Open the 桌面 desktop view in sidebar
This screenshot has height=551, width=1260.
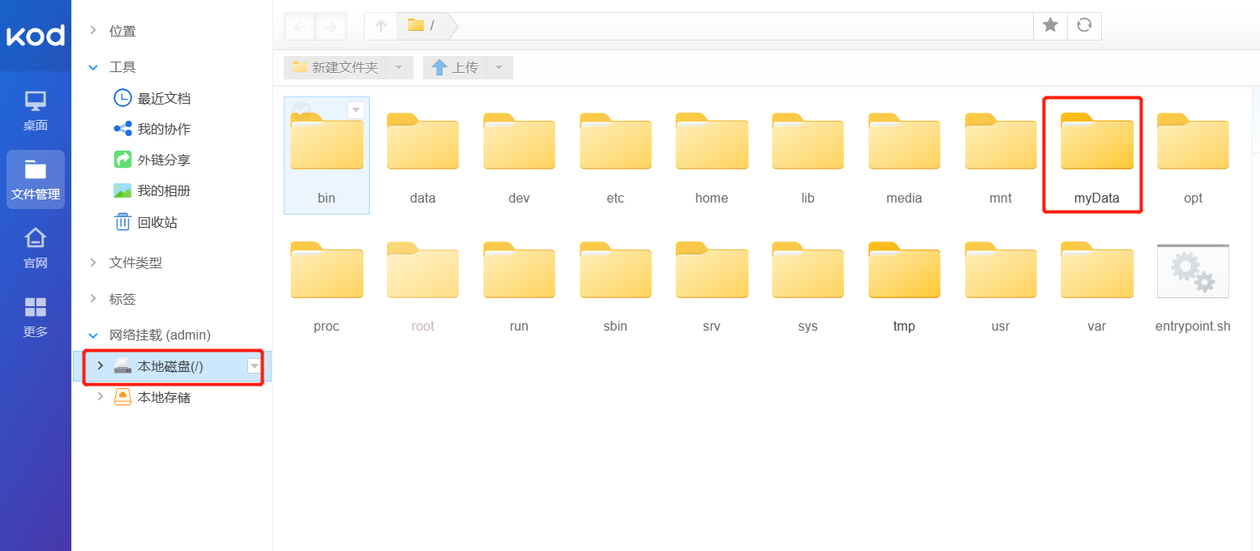point(35,110)
